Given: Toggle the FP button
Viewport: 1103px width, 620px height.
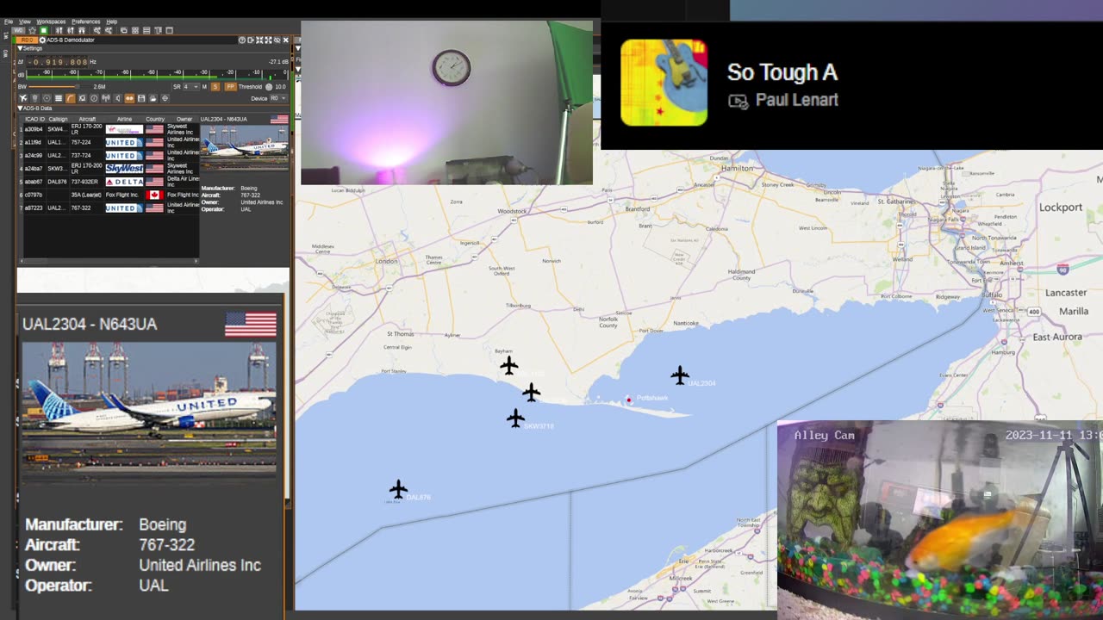Looking at the screenshot, I should pyautogui.click(x=231, y=86).
